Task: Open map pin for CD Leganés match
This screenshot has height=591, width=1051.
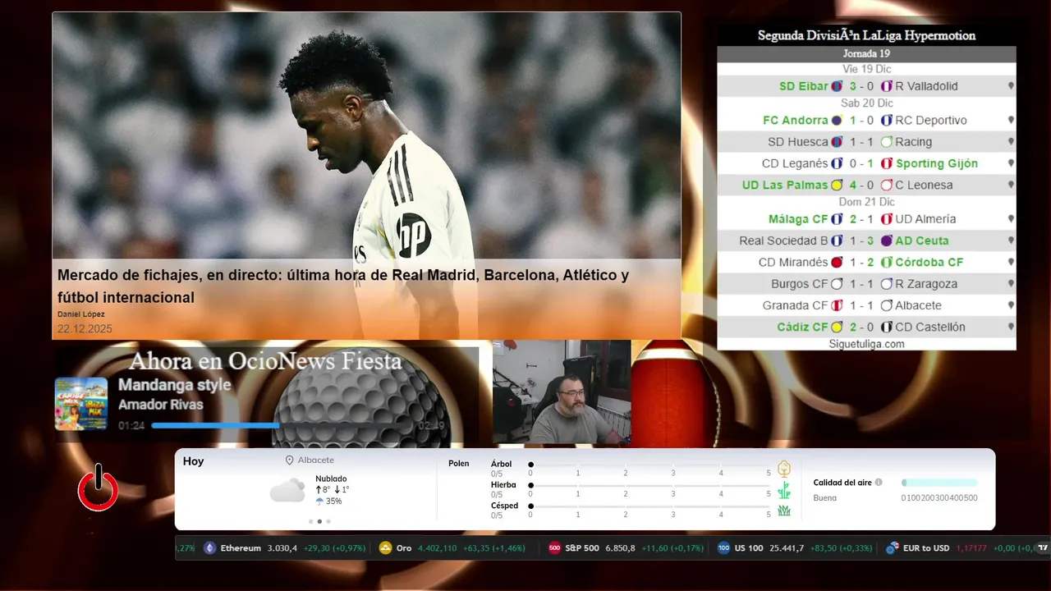Action: tap(1011, 163)
